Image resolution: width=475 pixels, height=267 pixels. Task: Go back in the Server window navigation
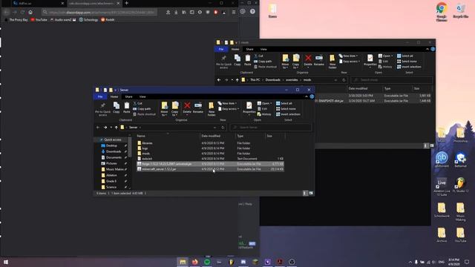[98, 128]
